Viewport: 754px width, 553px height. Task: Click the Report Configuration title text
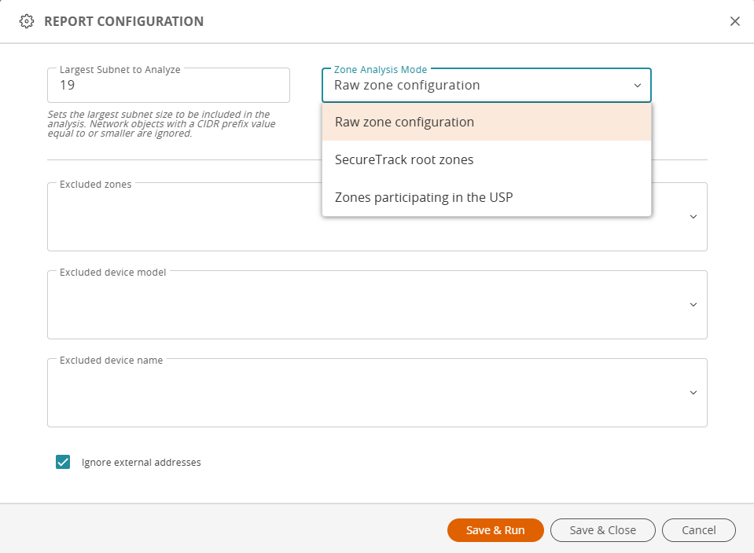coord(124,21)
